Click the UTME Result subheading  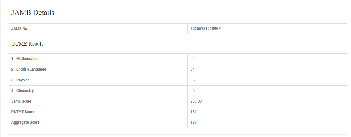[x=27, y=44]
